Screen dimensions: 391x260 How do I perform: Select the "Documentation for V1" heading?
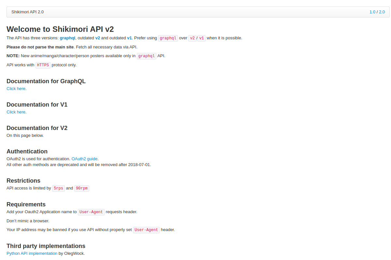pyautogui.click(x=37, y=105)
